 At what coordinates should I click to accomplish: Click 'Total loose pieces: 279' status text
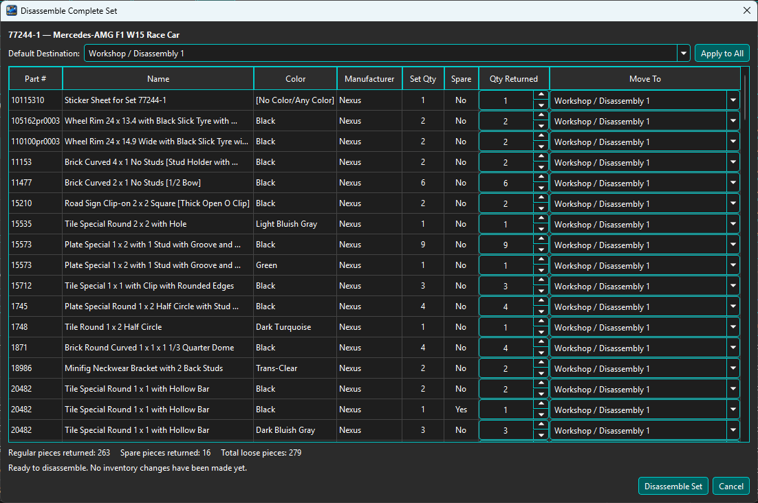(261, 453)
